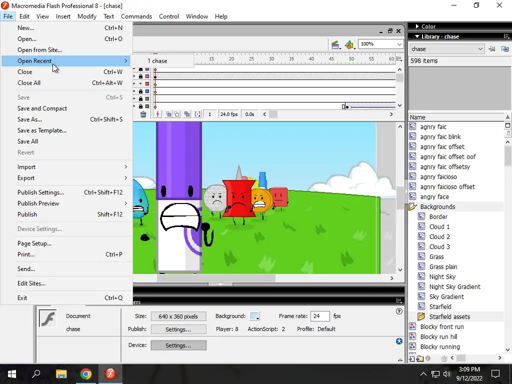Click the Name column header in Library

click(x=456, y=117)
